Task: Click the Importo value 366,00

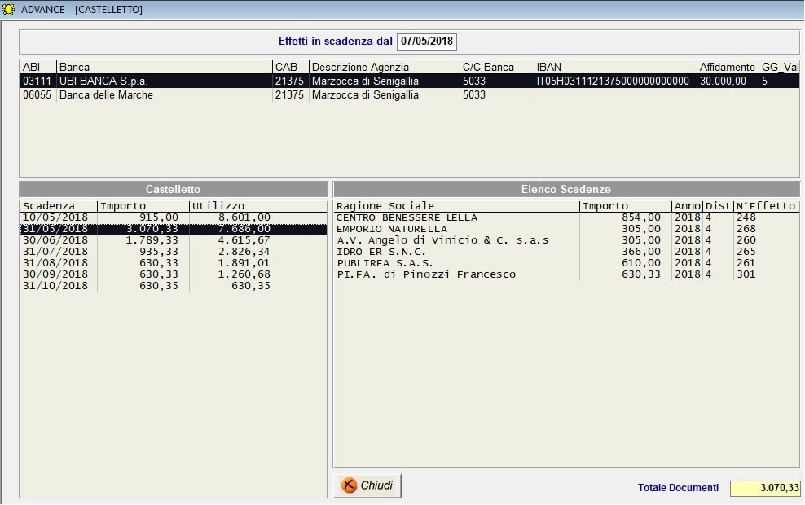Action: 641,252
